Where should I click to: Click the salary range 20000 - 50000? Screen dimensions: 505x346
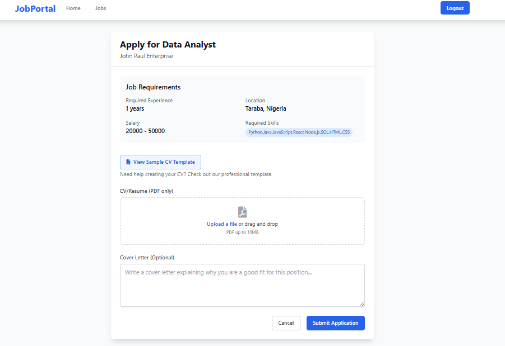click(x=145, y=131)
